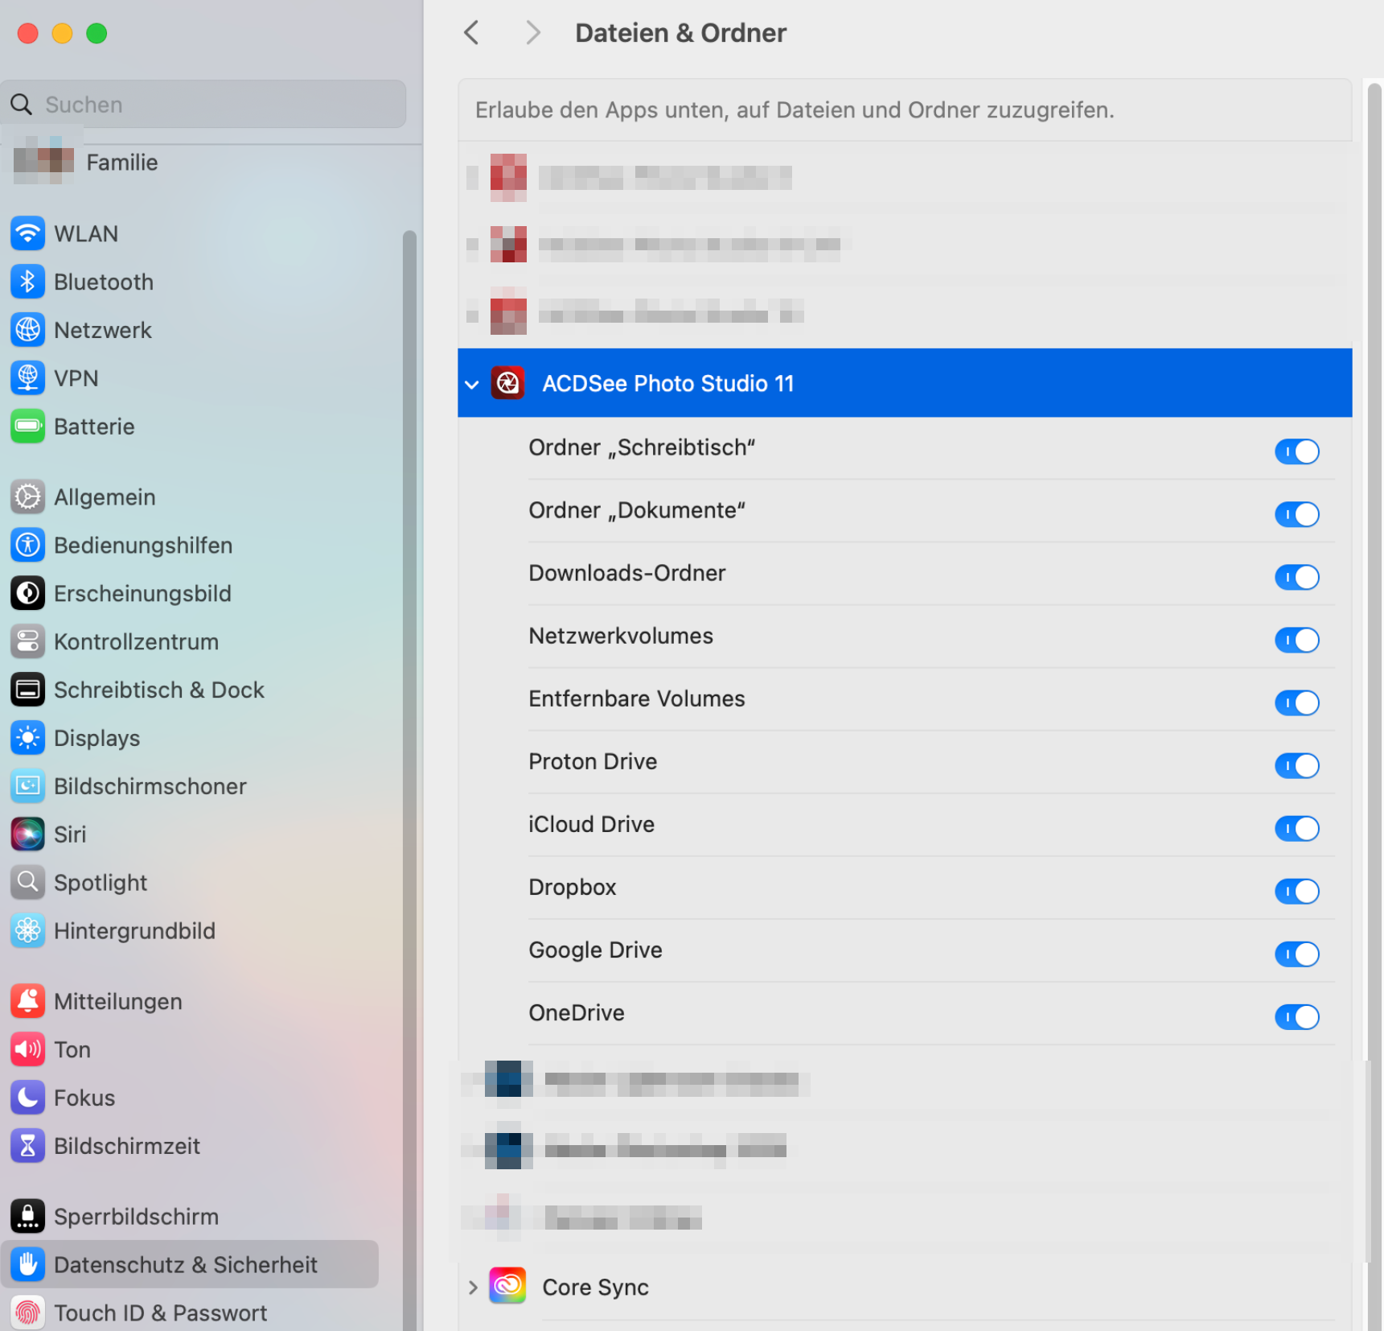The image size is (1384, 1331).
Task: Collapse the ACDSee Photo Studio 11 row
Action: [x=472, y=385]
